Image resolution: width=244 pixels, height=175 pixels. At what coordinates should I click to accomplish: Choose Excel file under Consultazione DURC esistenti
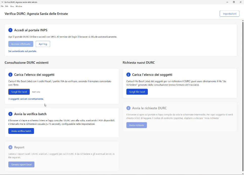(x=19, y=92)
